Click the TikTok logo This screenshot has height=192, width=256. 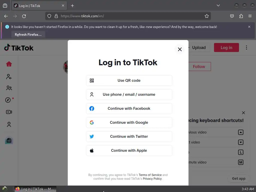pos(19,48)
